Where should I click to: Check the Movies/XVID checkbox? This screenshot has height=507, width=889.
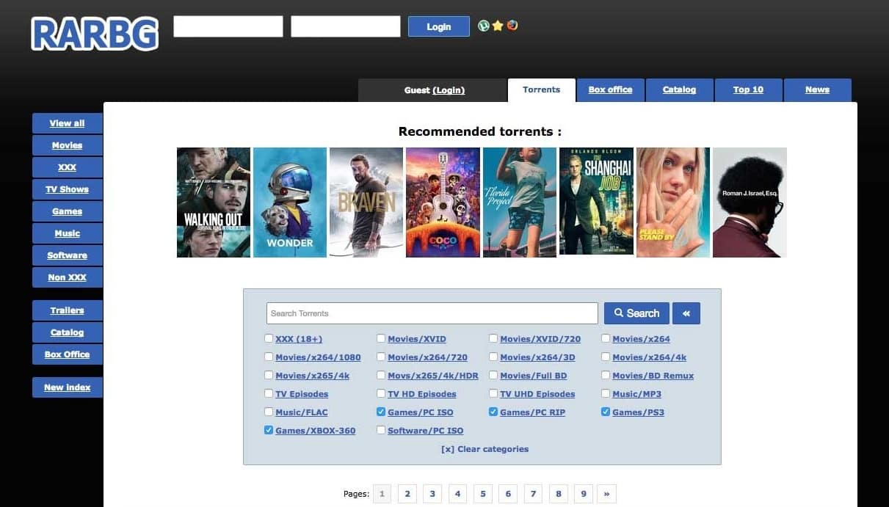click(x=381, y=339)
